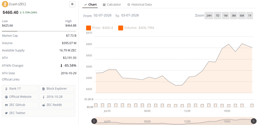Click the ATH value $3,191.93

(x=70, y=58)
